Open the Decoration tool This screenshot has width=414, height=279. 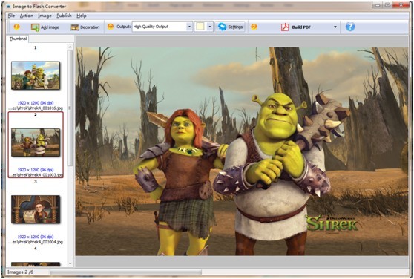[85, 27]
